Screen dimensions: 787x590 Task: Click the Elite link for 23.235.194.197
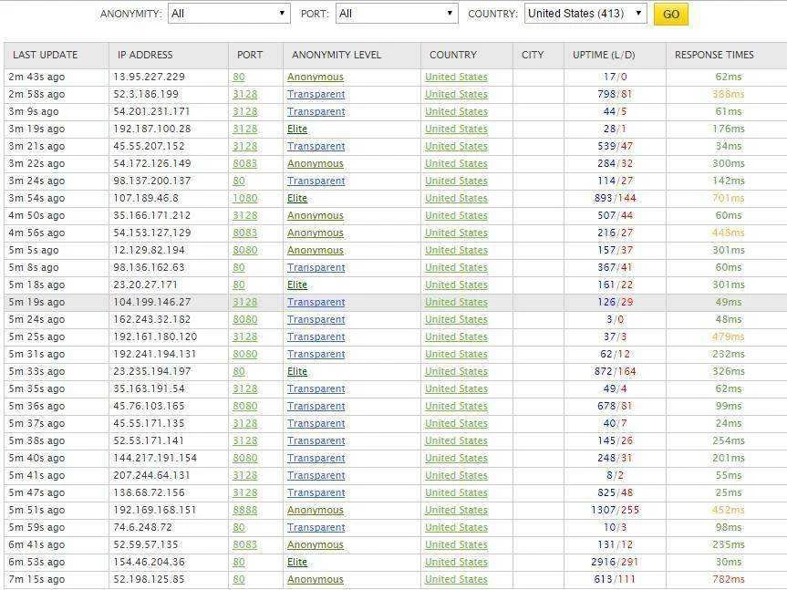coord(297,371)
